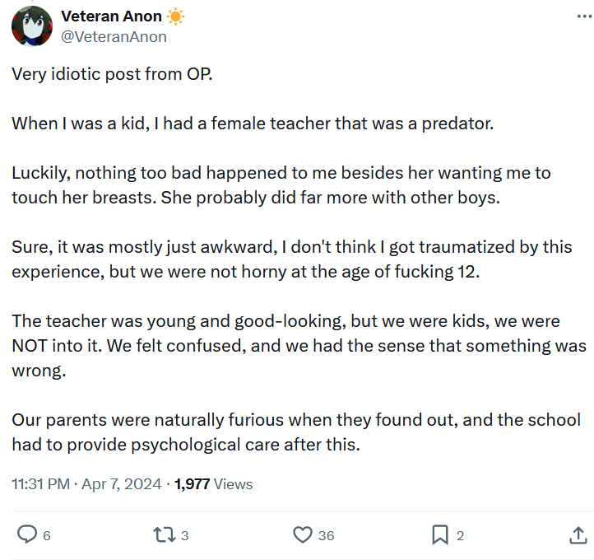This screenshot has height=560, width=594.
Task: Click the like count number 36
Action: tap(326, 536)
